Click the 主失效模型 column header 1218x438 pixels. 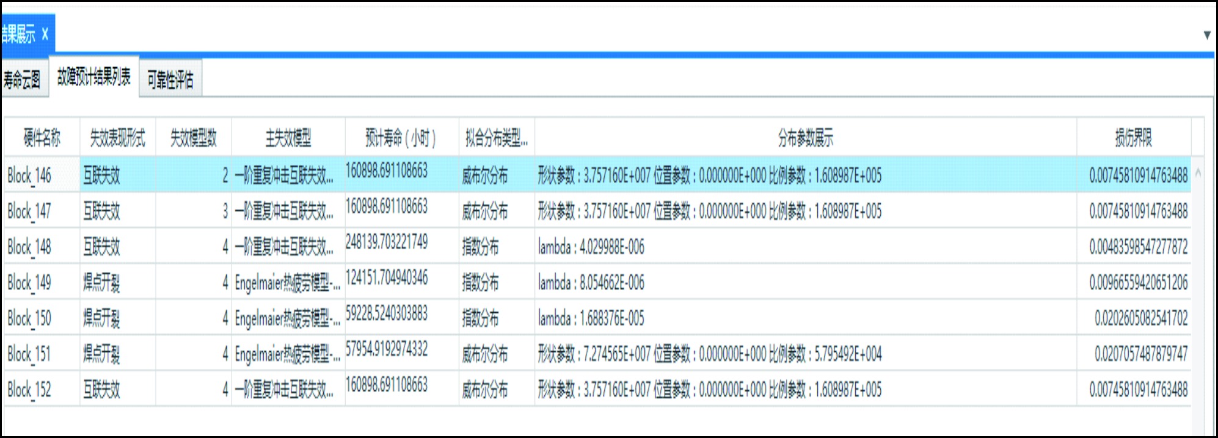pos(288,138)
